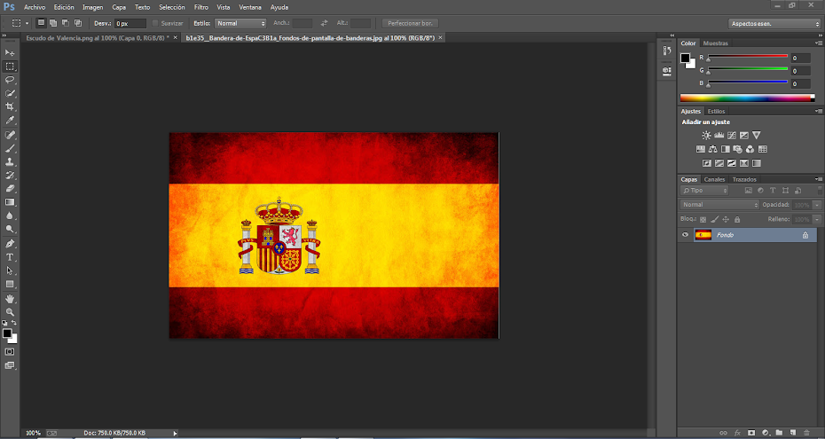Image resolution: width=825 pixels, height=439 pixels.
Task: Hide the Fondo layer eye icon
Action: [685, 235]
